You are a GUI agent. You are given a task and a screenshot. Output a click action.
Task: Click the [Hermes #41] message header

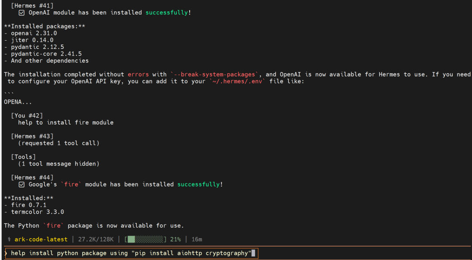(x=32, y=5)
